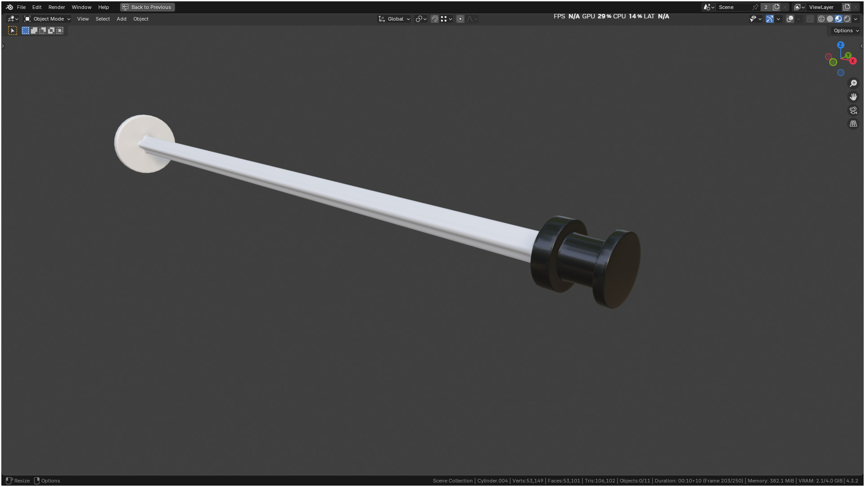Click the negative X axis gizmo circle
Screen dimensions: 865x487
tap(828, 57)
